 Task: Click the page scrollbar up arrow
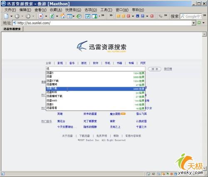[204, 34]
